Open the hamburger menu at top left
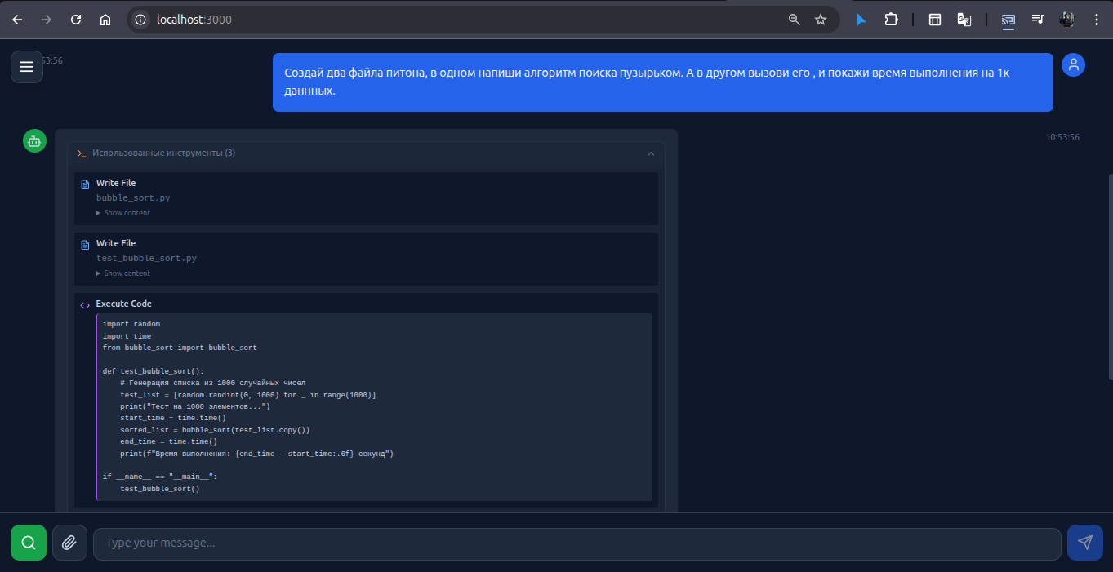Screen dimensions: 1113x572 pyautogui.click(x=27, y=66)
